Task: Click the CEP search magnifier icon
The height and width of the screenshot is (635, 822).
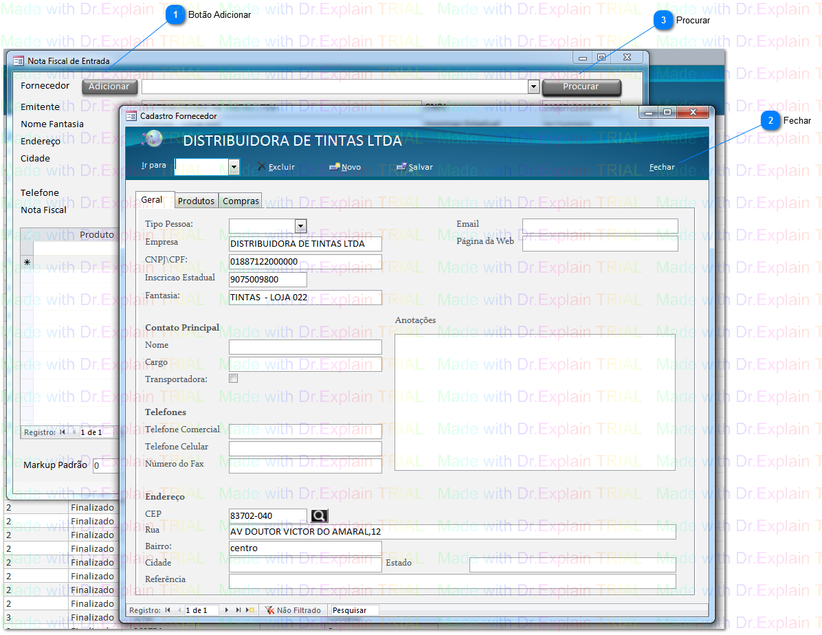Action: [320, 516]
